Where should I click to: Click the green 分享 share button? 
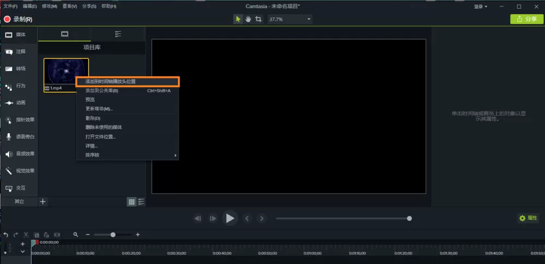tap(526, 19)
